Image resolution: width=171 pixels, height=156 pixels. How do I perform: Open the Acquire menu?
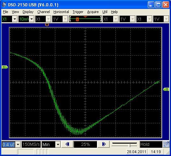coord(93,12)
